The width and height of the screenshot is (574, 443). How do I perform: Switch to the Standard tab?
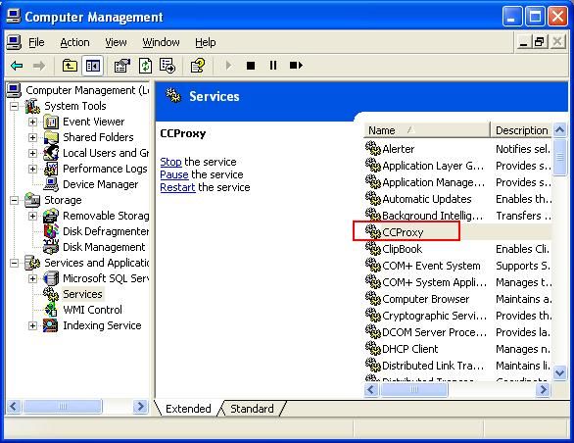click(252, 409)
